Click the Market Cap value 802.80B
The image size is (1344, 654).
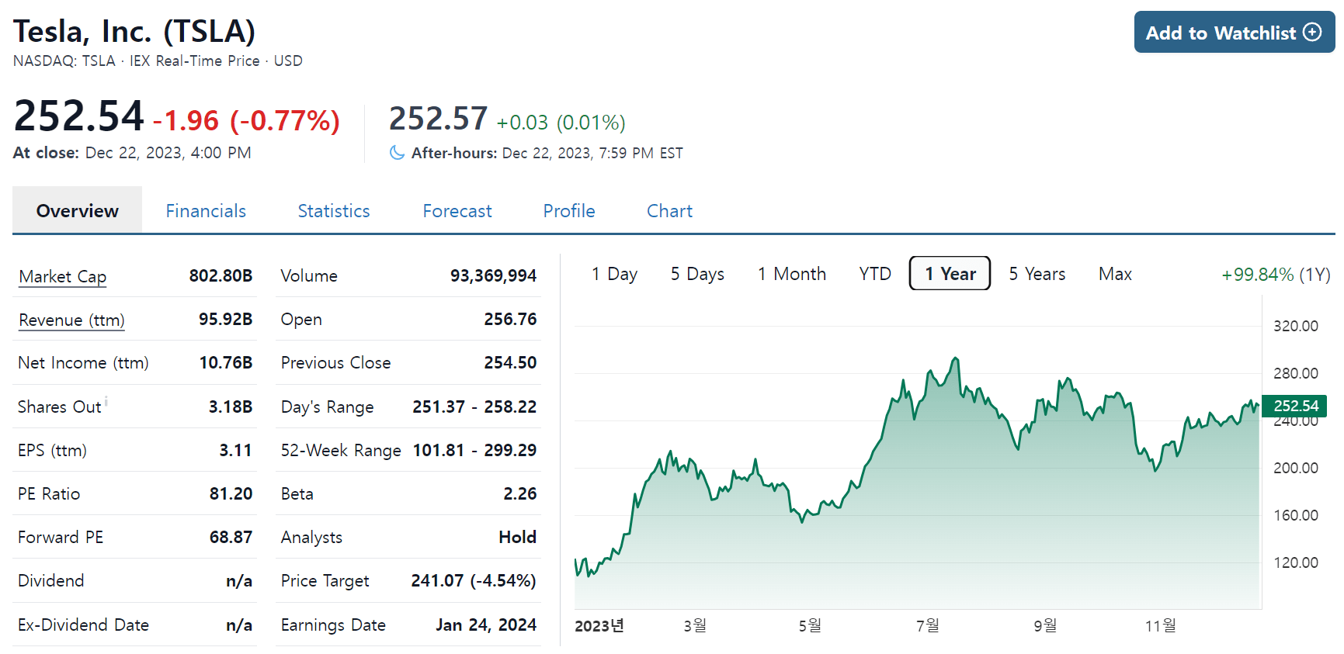(221, 275)
